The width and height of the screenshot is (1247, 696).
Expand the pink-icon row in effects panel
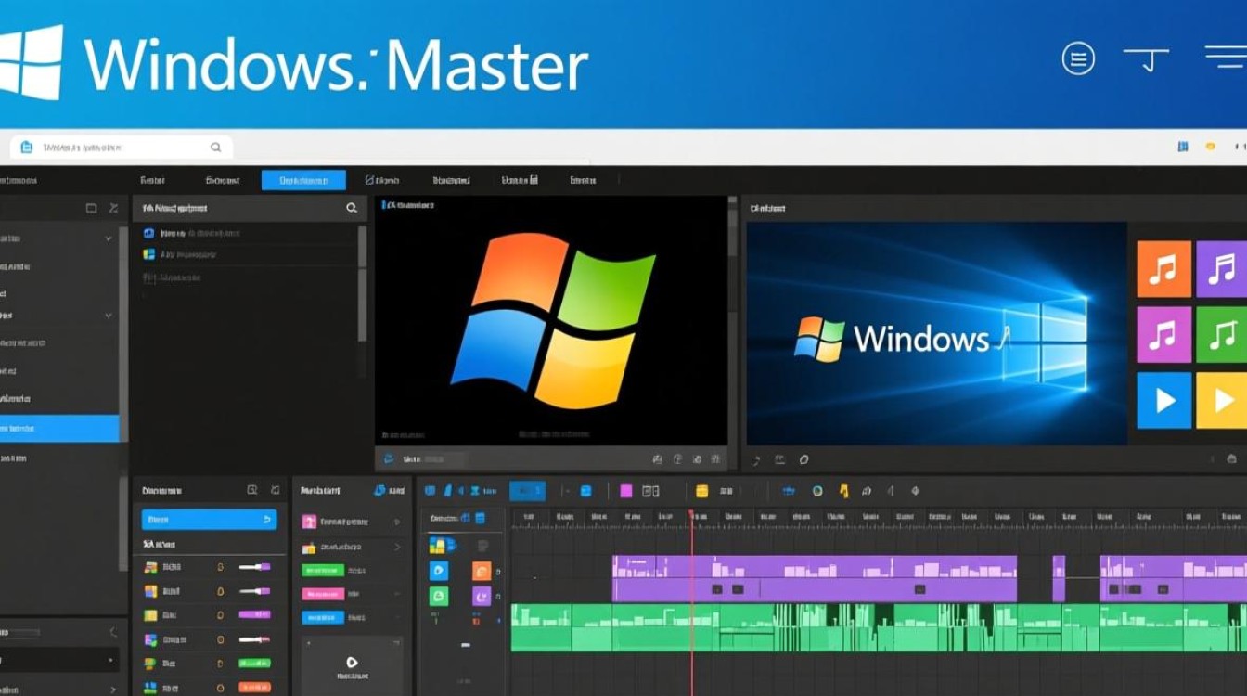coord(398,522)
